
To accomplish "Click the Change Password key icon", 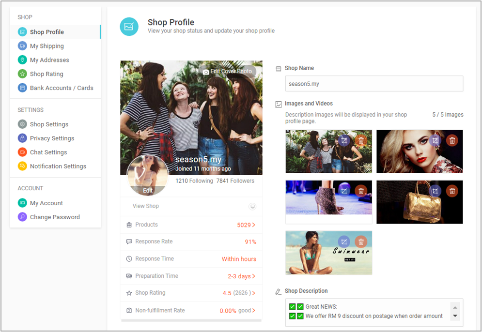I will tap(22, 217).
